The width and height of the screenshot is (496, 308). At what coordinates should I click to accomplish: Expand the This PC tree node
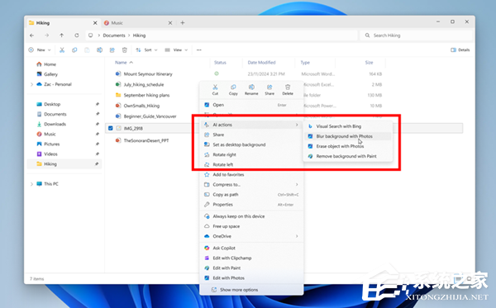pyautogui.click(x=31, y=184)
